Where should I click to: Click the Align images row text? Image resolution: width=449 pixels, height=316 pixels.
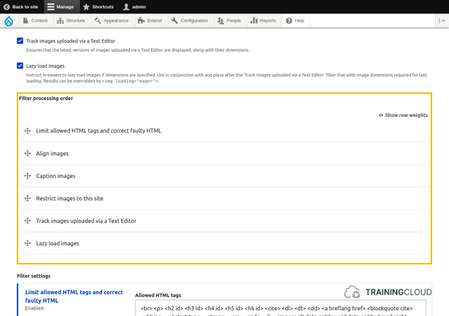click(52, 154)
